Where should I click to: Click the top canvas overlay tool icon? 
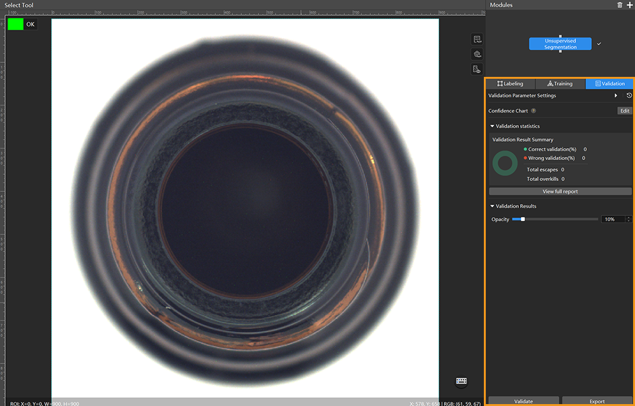pyautogui.click(x=477, y=39)
